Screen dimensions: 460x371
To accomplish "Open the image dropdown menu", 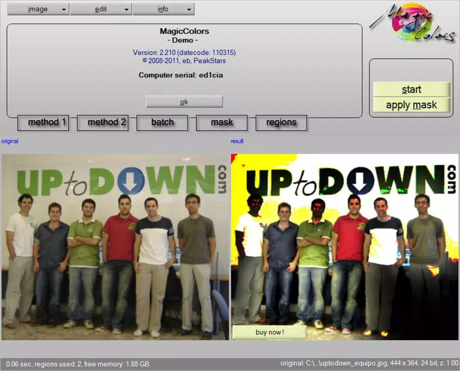I will [38, 9].
